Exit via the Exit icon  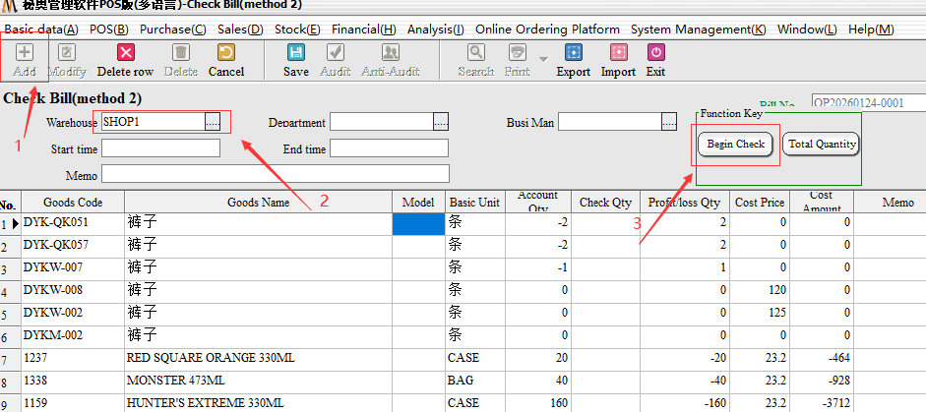tap(655, 54)
